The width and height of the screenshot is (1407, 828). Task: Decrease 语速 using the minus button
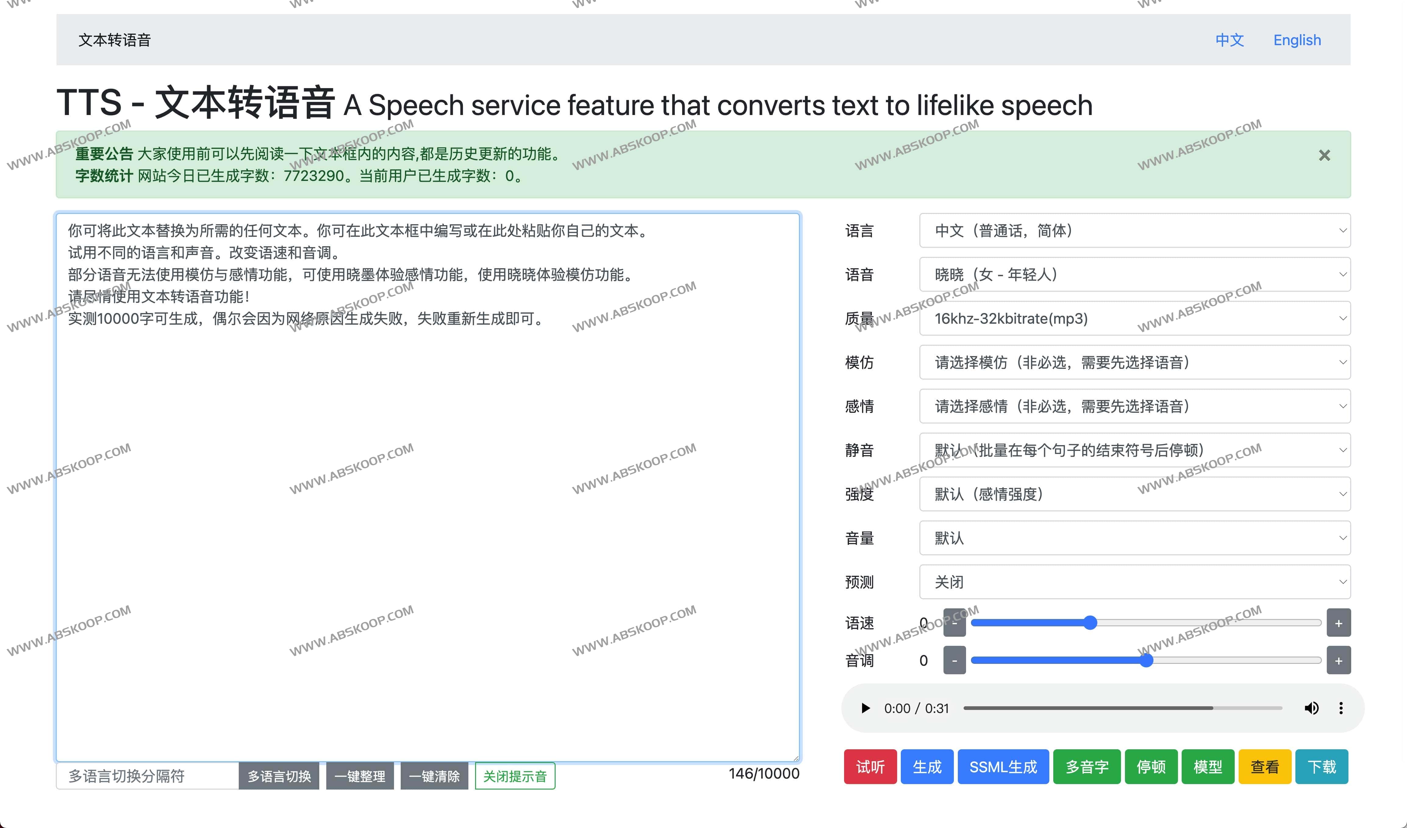(954, 622)
